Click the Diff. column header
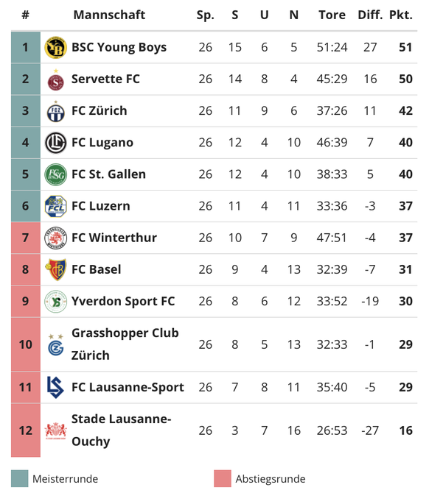Image resolution: width=429 pixels, height=493 pixels. tap(370, 15)
